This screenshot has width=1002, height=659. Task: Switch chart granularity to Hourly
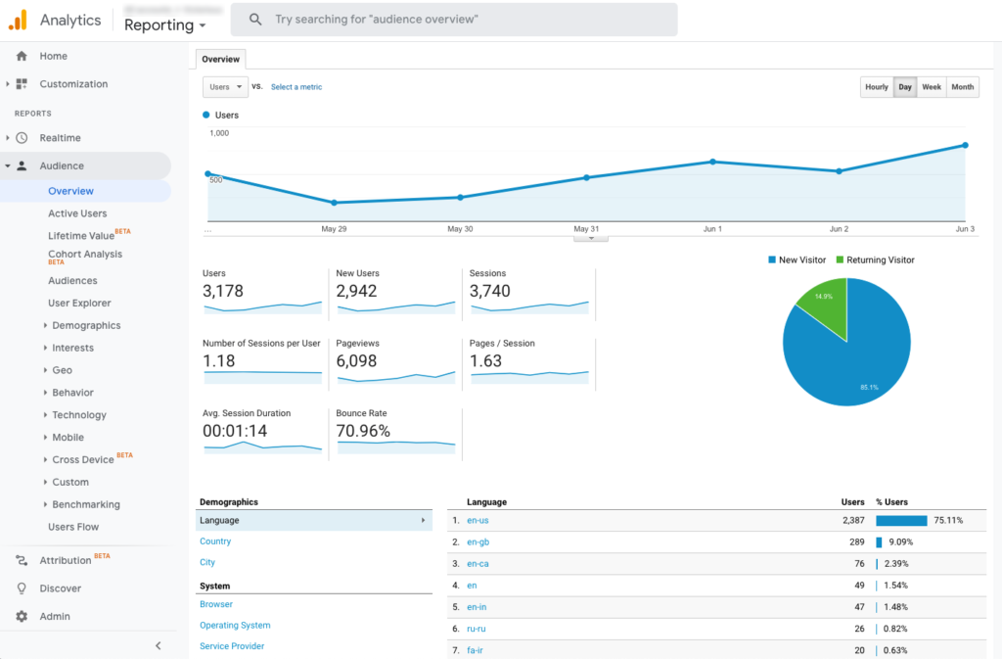pyautogui.click(x=877, y=87)
